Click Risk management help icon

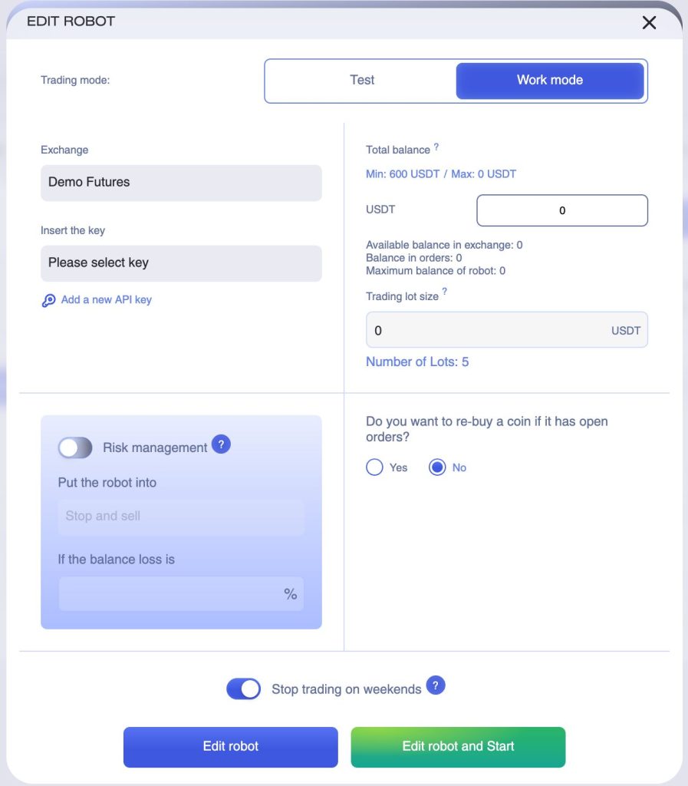point(221,444)
